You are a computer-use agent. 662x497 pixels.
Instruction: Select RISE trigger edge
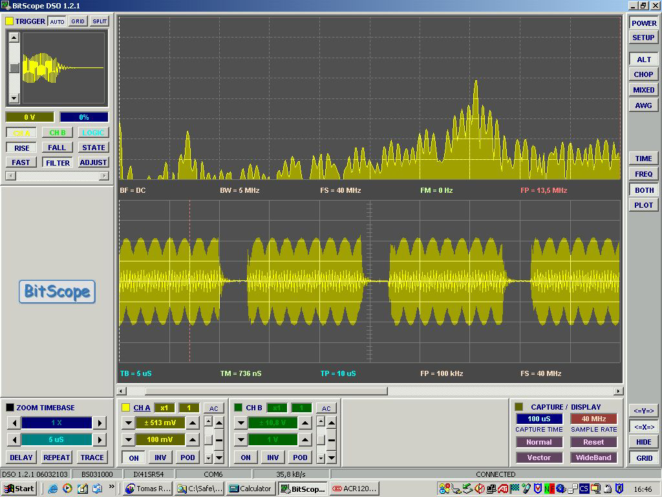click(21, 148)
